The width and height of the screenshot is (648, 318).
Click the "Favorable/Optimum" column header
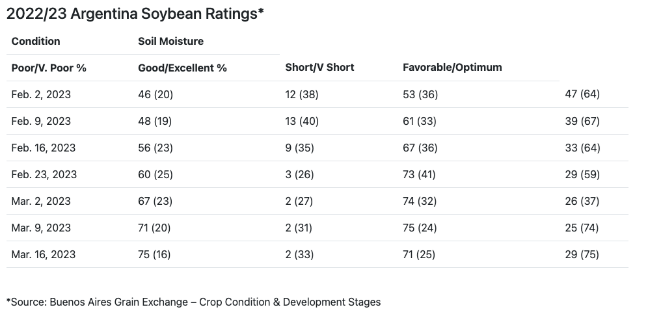[452, 68]
